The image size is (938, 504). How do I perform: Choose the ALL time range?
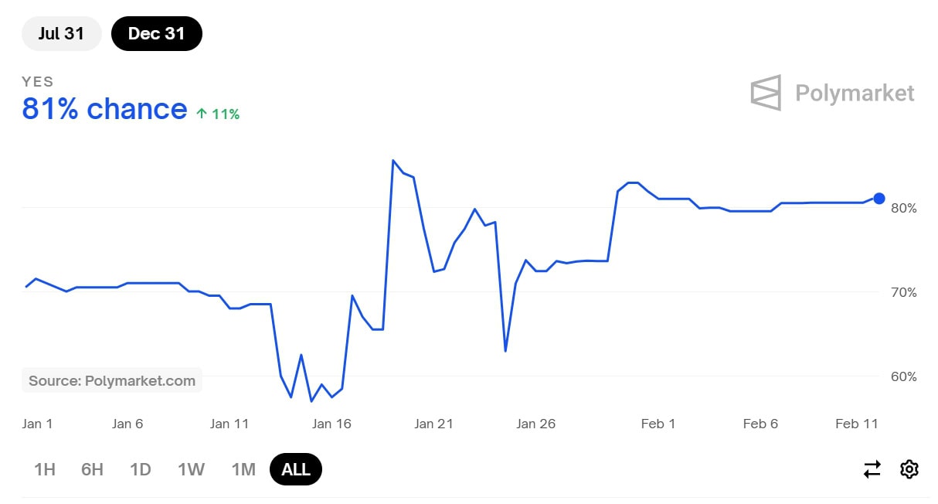tap(296, 469)
